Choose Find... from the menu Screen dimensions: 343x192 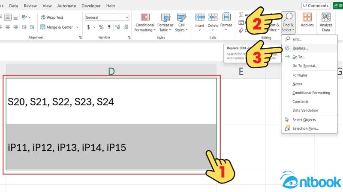point(309,39)
